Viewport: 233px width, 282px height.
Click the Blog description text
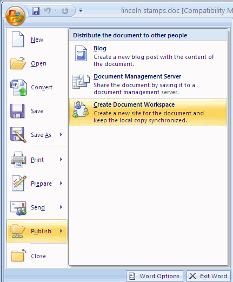[x=154, y=61]
